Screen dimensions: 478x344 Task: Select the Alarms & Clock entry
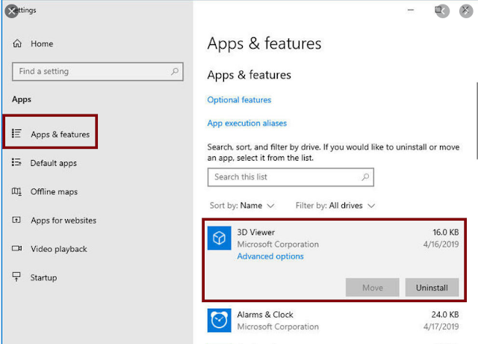(333, 321)
